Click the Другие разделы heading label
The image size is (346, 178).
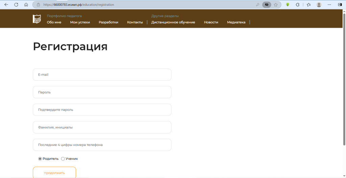(165, 16)
